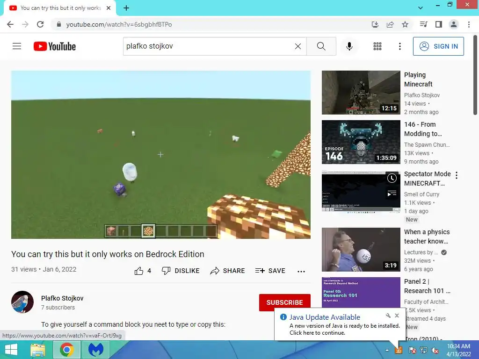Open When a physics teacher know... title

coord(427,236)
